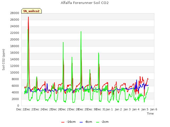
Task: Click the TA_soilco2 label tab
Action: click(31, 11)
